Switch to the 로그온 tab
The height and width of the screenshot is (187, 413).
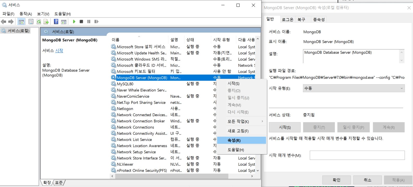click(x=288, y=20)
